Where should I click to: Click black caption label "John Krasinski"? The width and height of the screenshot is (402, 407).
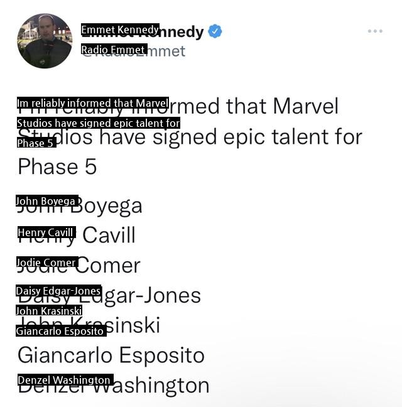[x=49, y=310]
